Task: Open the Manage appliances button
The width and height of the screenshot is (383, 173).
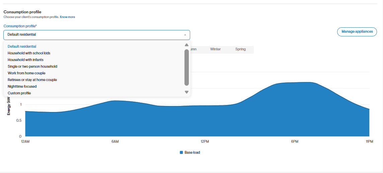Action: pyautogui.click(x=357, y=32)
